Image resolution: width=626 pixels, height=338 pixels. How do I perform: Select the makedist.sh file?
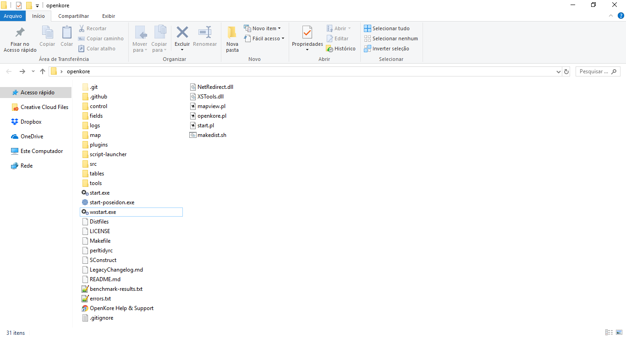coord(209,135)
